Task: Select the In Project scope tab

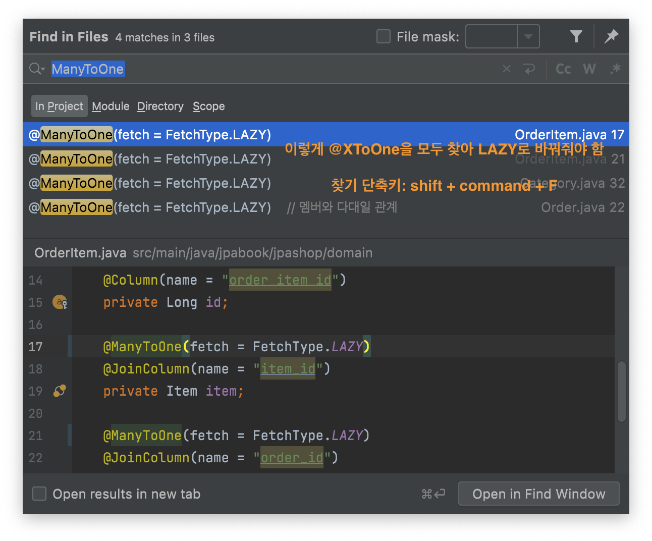Action: (59, 106)
